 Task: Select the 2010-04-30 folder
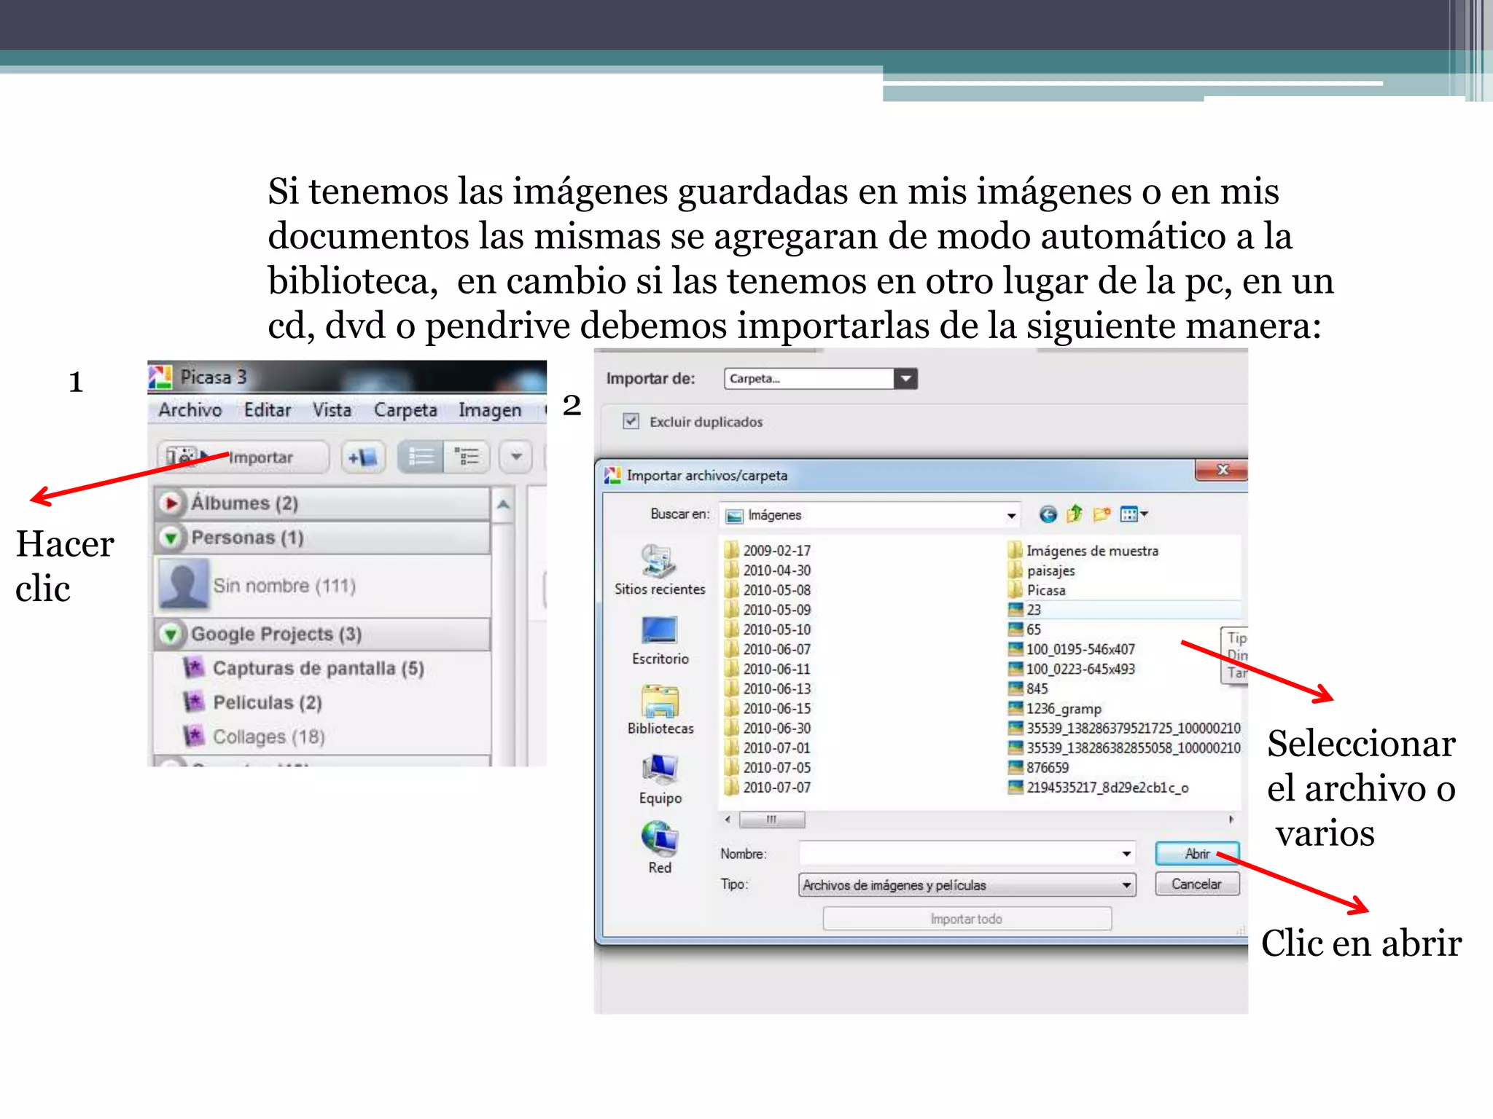tap(768, 570)
